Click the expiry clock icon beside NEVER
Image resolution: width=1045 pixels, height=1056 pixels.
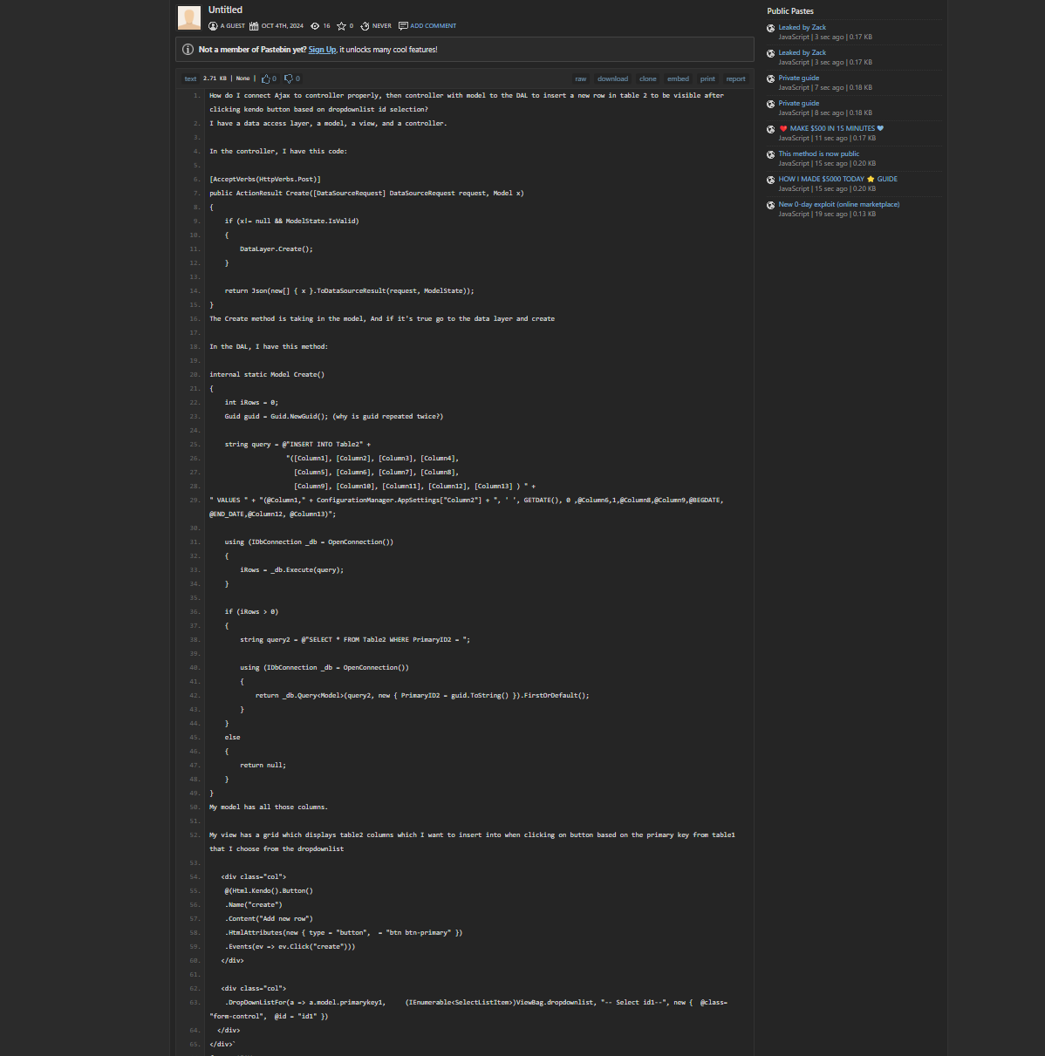coord(365,26)
